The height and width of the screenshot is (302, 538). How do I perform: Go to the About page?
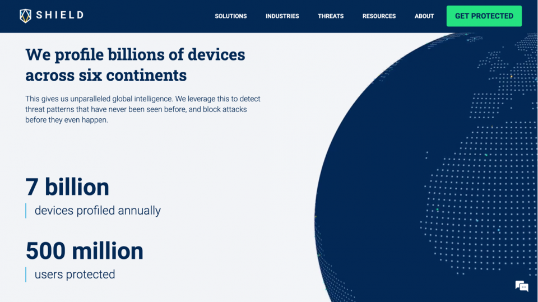(424, 16)
